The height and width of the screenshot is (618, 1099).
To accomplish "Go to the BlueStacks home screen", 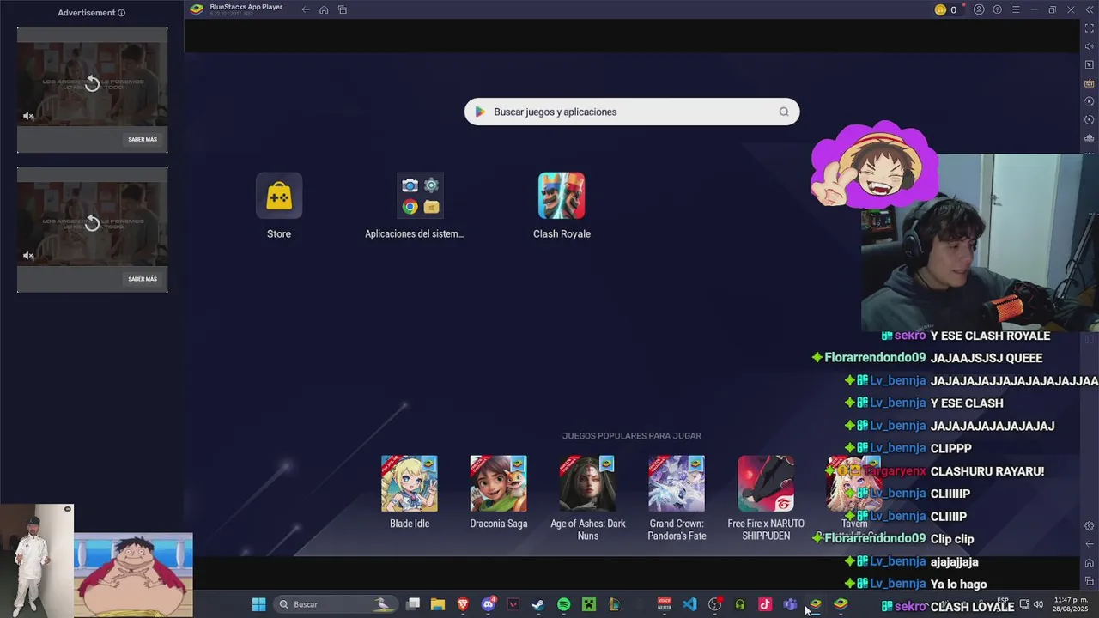I will [x=324, y=9].
